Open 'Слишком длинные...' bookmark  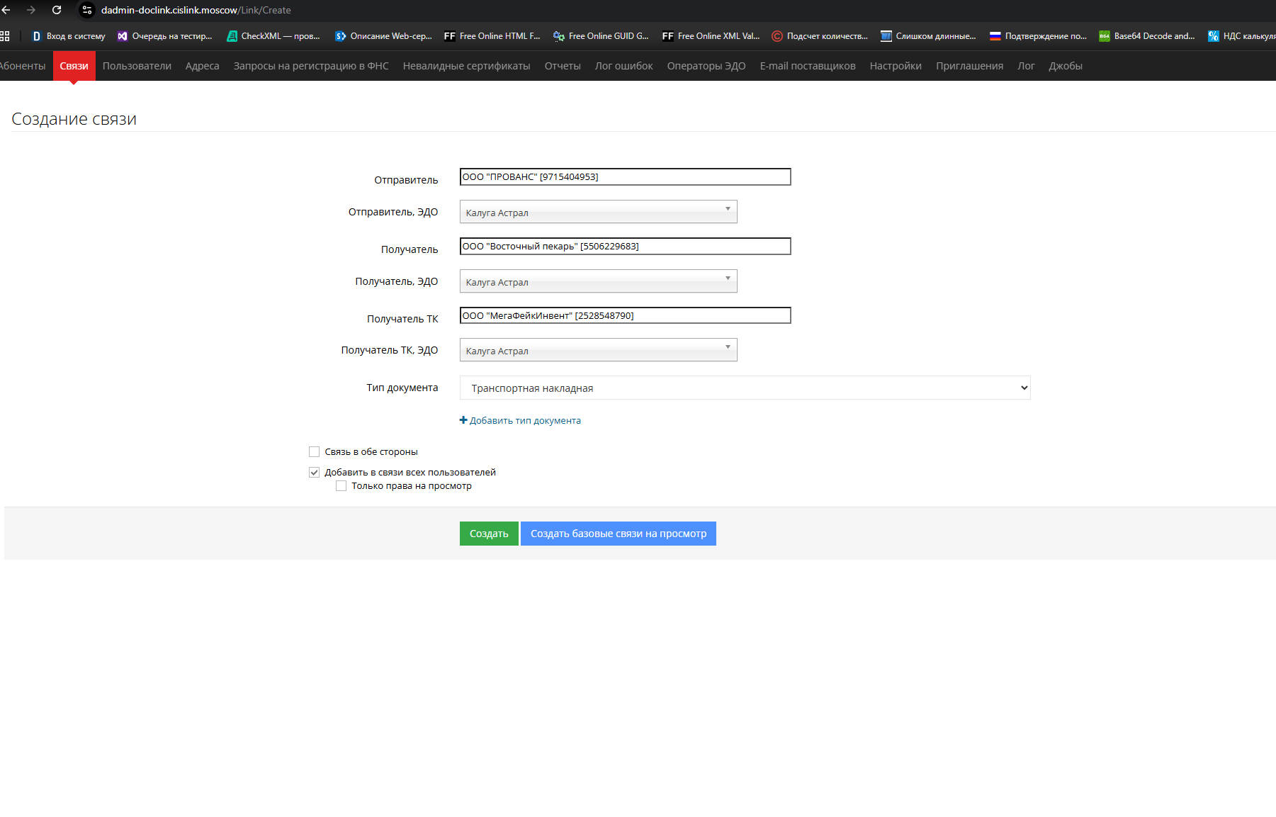(x=928, y=36)
